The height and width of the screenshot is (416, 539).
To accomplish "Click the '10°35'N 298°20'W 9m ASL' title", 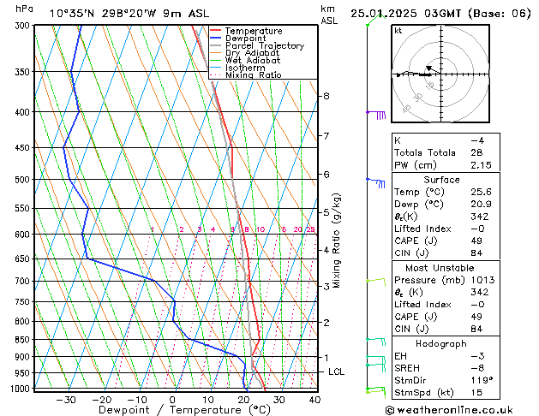I will 129,14.
